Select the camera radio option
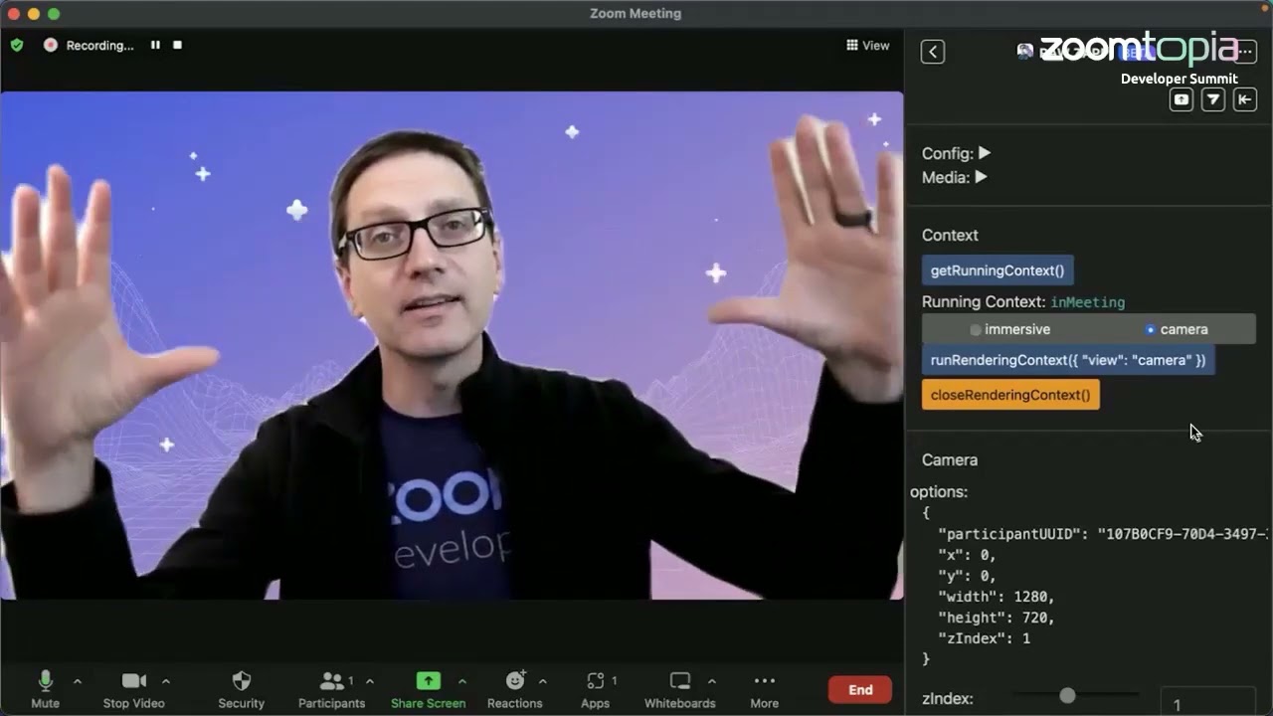 coord(1151,329)
